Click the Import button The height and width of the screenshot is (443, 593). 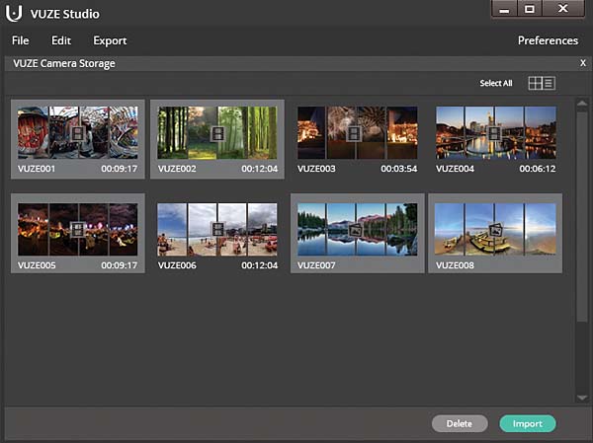click(x=528, y=423)
